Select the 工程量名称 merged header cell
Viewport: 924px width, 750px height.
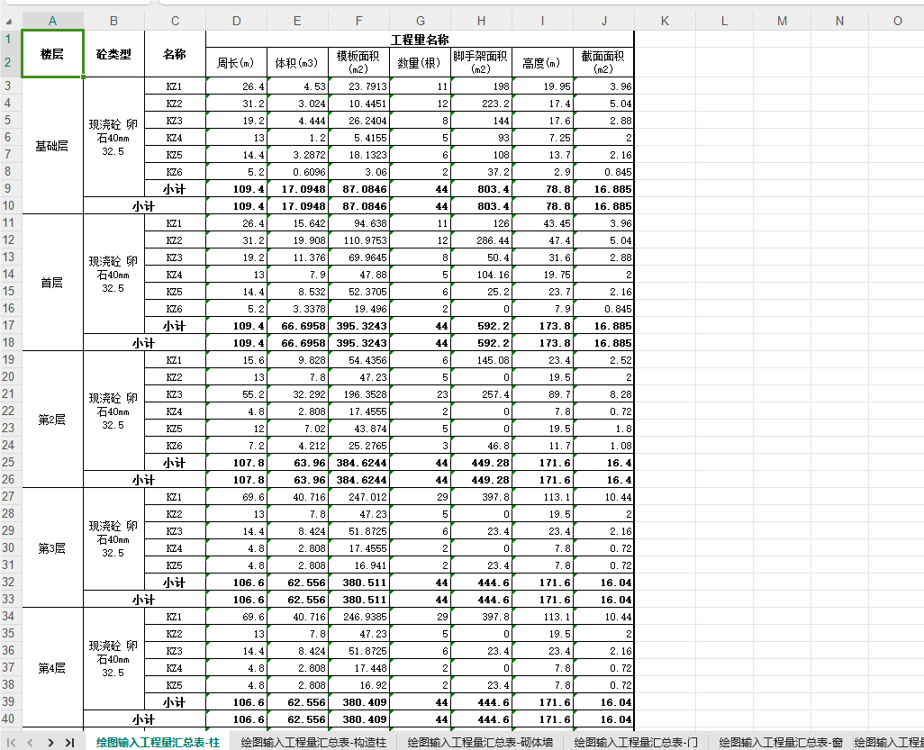421,39
